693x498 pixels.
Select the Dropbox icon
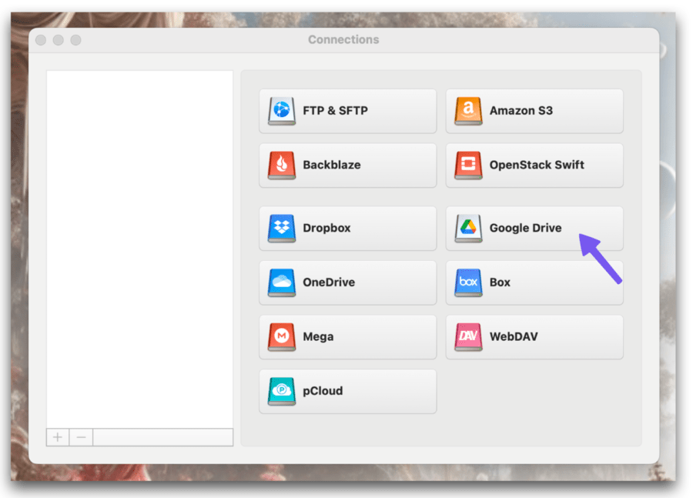[280, 227]
